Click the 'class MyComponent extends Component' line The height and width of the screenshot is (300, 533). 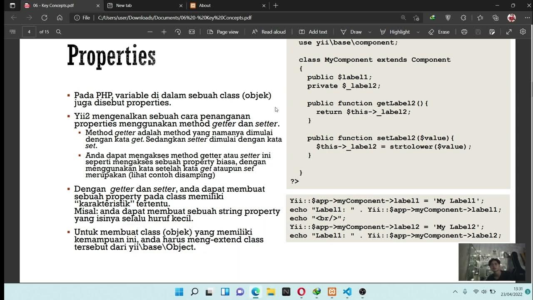pos(374,60)
